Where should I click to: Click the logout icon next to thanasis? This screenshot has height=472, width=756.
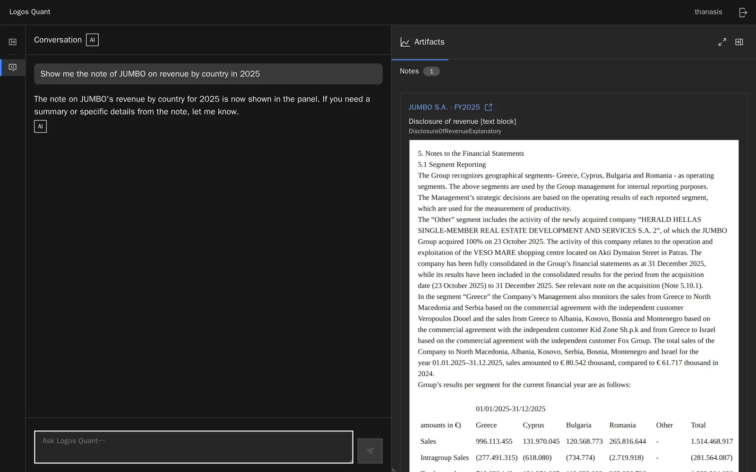[743, 12]
